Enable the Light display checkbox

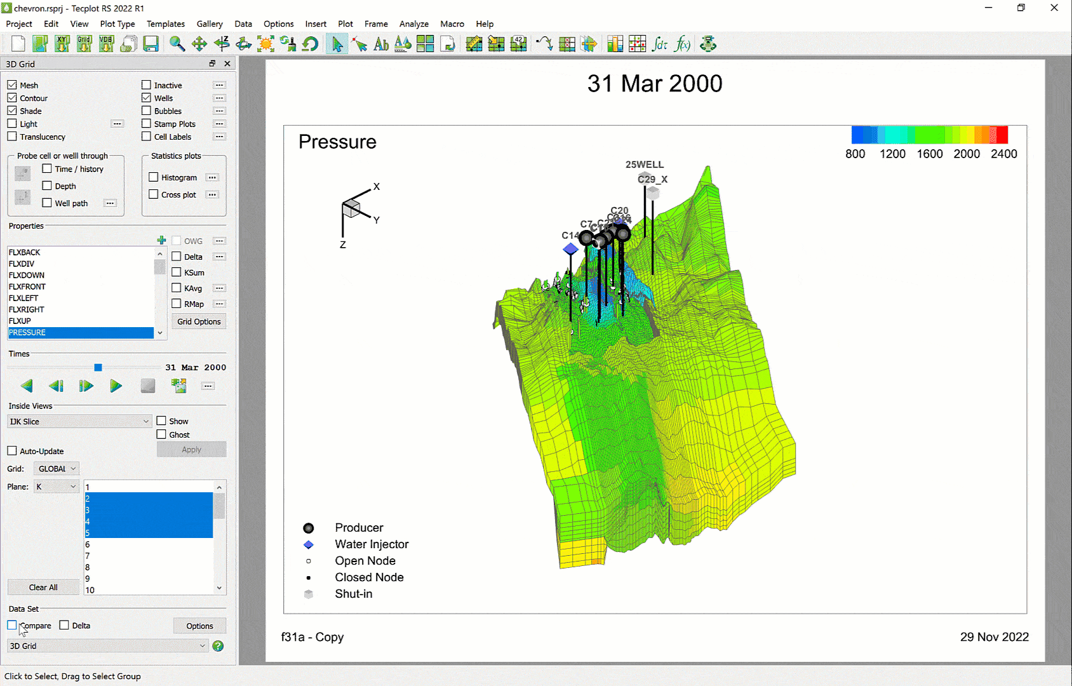point(11,123)
